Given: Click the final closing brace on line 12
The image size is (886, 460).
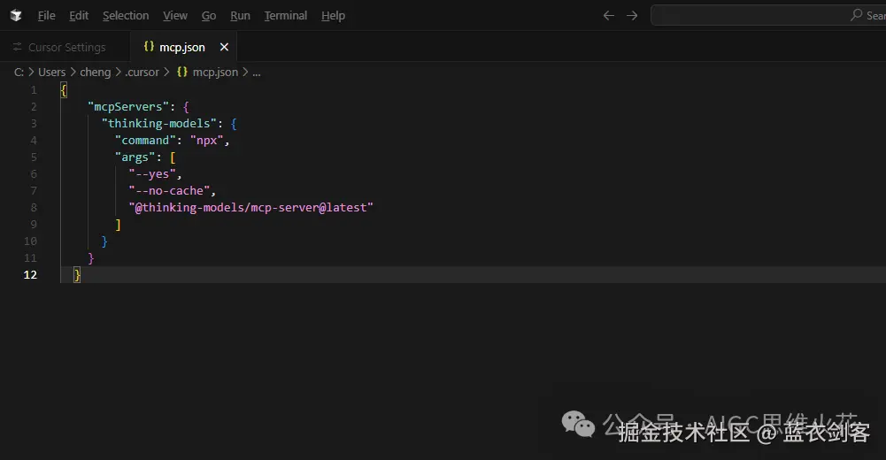Looking at the screenshot, I should [77, 275].
